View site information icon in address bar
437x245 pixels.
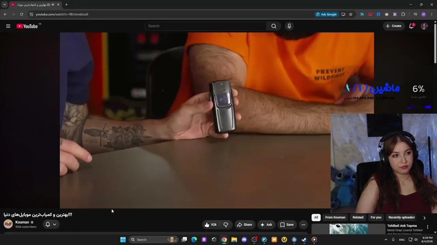point(31,14)
